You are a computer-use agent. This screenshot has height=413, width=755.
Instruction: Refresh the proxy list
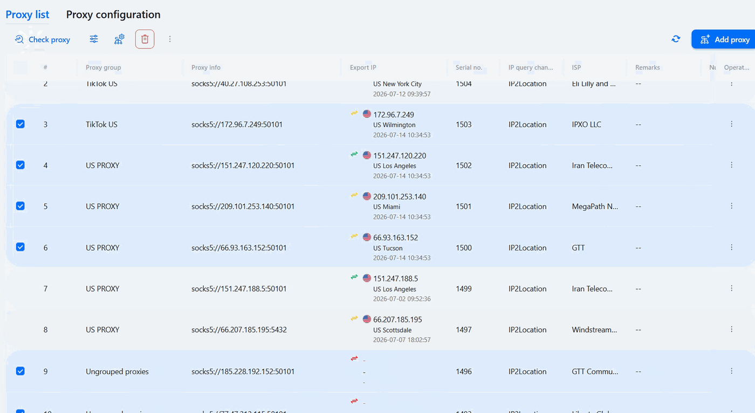click(676, 39)
